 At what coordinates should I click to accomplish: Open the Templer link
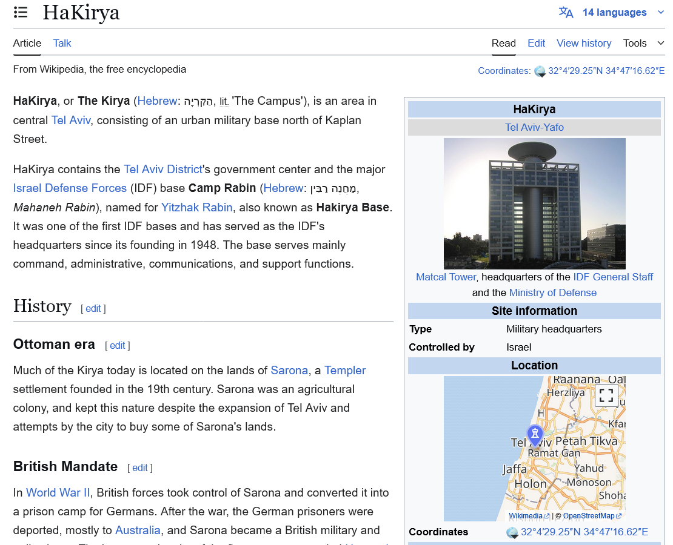345,371
